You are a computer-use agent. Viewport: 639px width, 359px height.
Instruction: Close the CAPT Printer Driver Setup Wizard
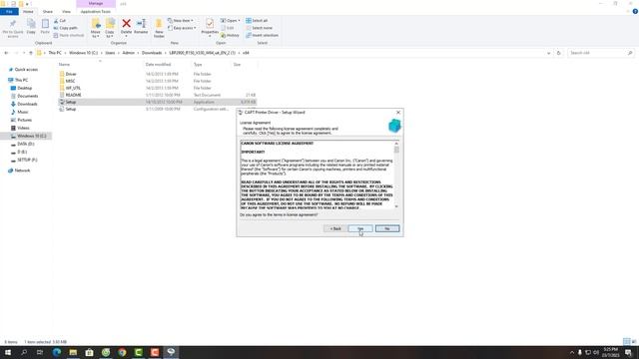(398, 113)
